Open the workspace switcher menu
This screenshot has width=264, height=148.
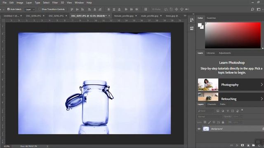point(259,9)
